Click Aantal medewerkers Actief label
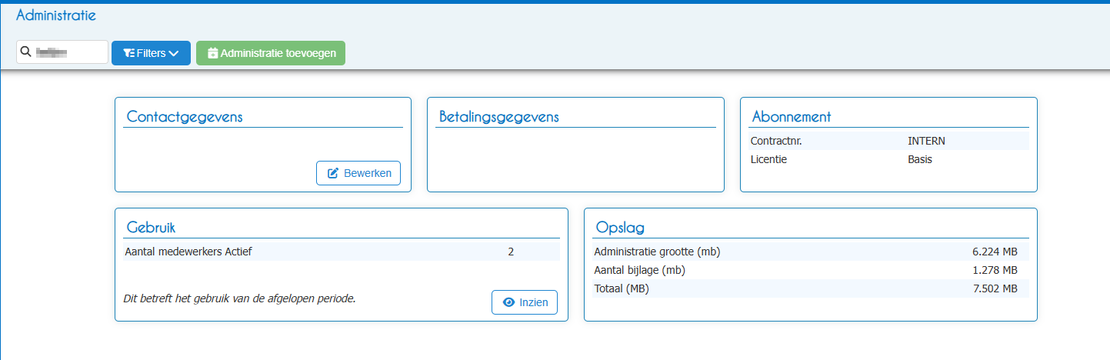Image resolution: width=1110 pixels, height=360 pixels. [188, 251]
